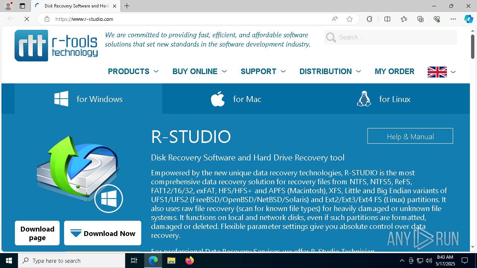Expand the DISTRIBUTION menu
477x268 pixels.
330,71
